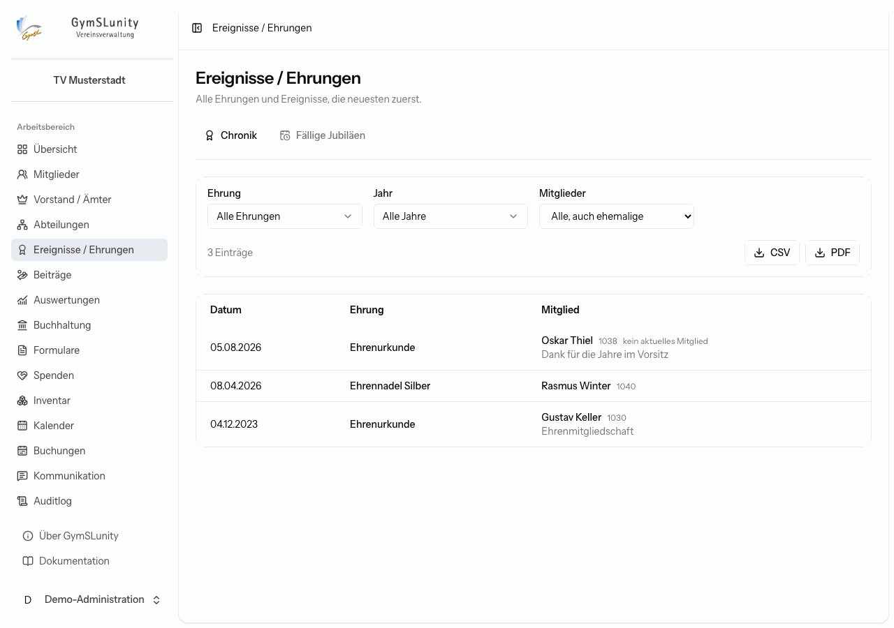
Task: Click the Formulare document icon
Action: pos(22,350)
